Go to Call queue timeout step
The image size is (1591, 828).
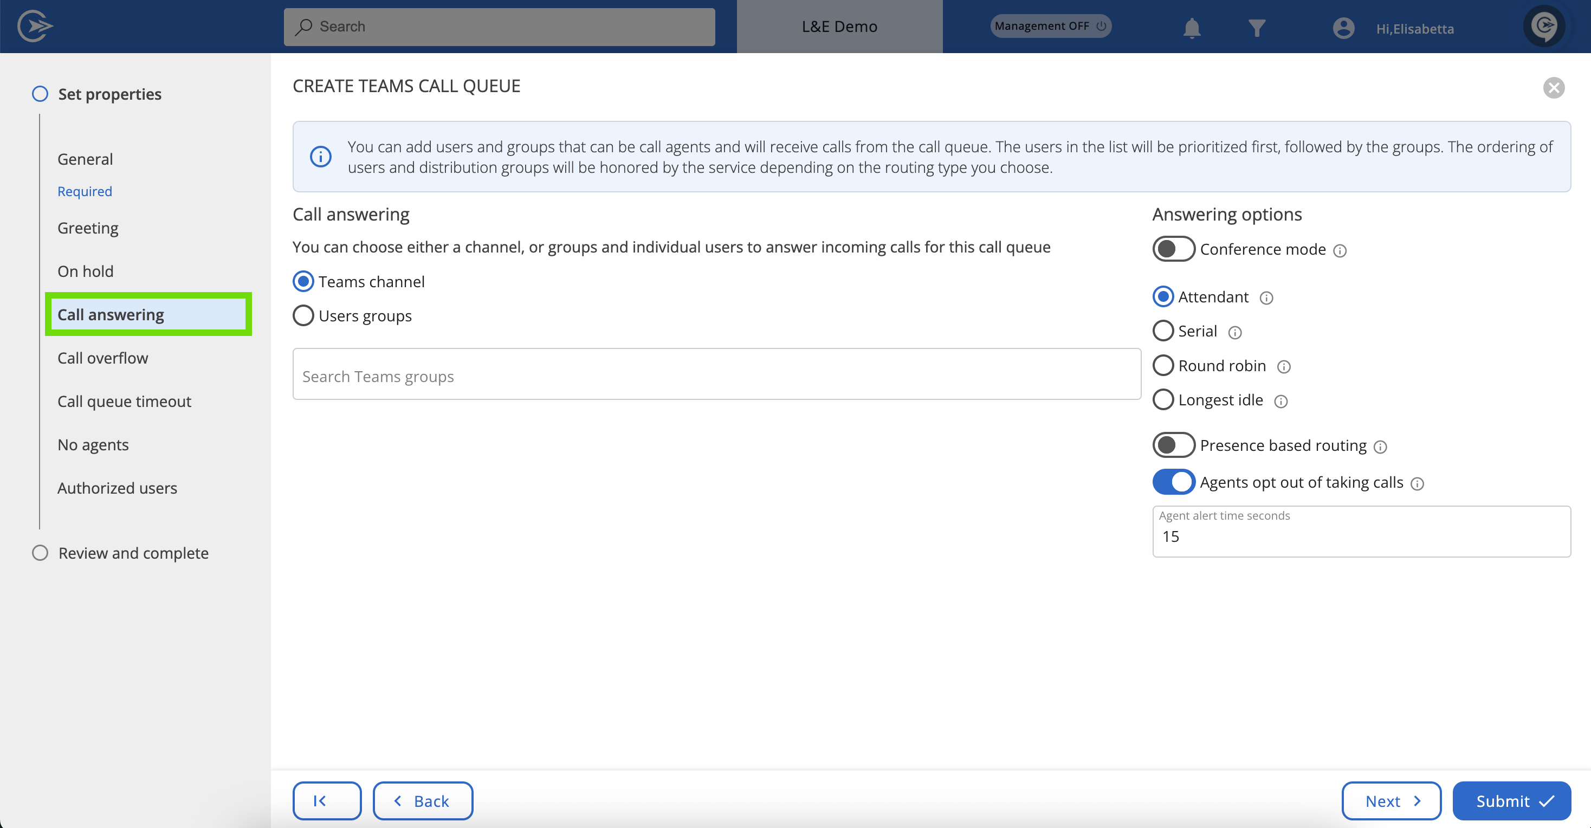click(x=124, y=402)
